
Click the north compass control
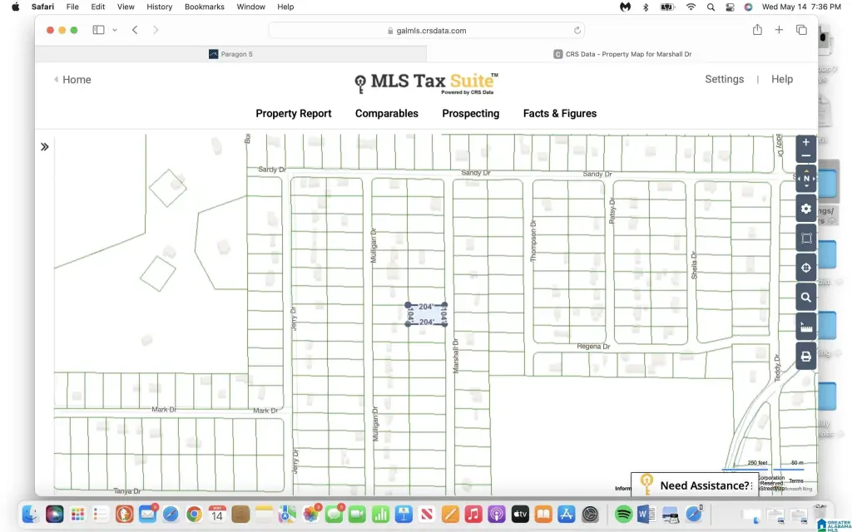tap(805, 179)
